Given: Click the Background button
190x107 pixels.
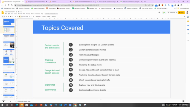Looking at the screenshot, I should coord(38,17).
